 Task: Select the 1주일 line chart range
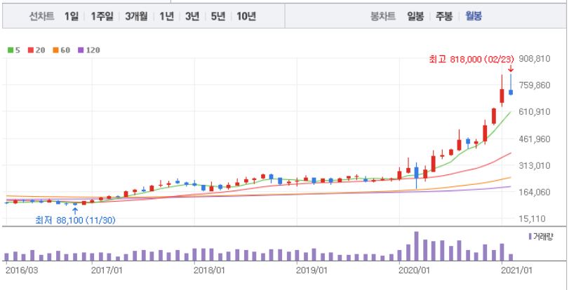(102, 16)
